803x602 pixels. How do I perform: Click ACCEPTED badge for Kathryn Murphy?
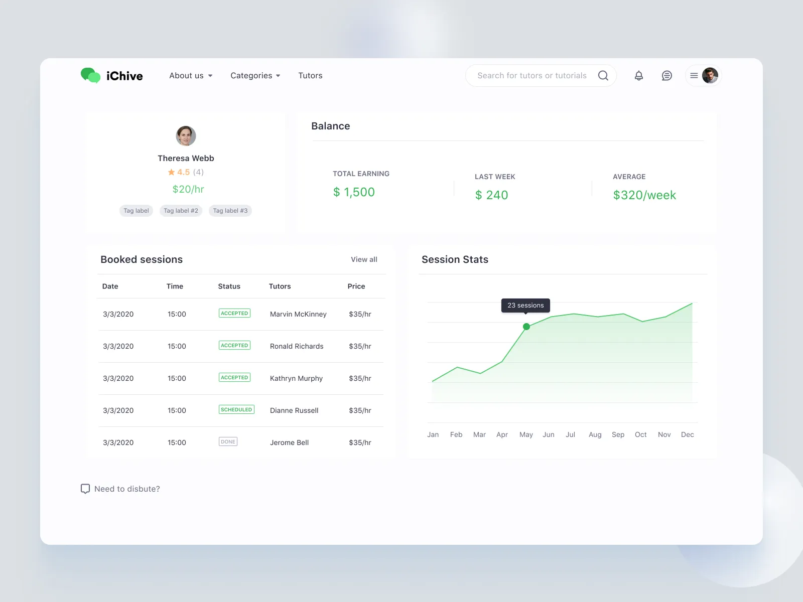(234, 377)
